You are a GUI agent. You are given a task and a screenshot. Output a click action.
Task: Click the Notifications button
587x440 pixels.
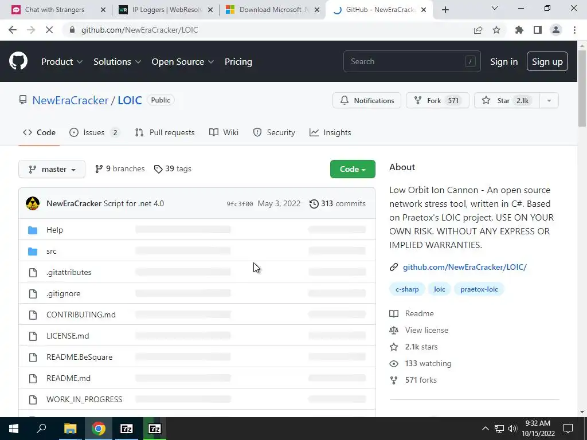point(367,101)
